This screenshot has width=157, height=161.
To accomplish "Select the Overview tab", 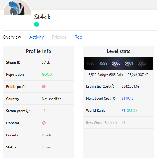I will (12, 37).
